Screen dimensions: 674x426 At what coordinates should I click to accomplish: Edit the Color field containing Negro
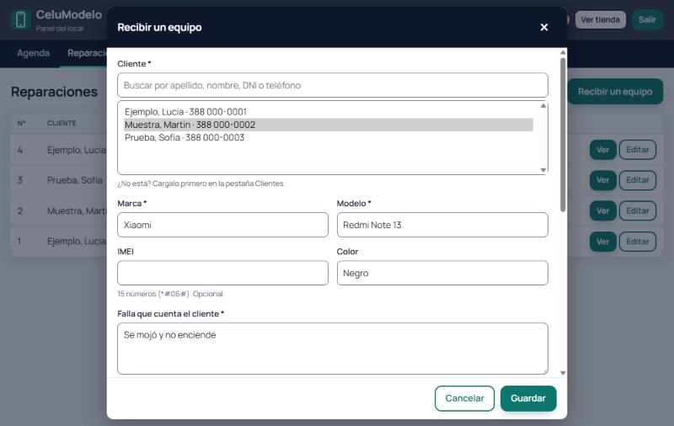pyautogui.click(x=442, y=273)
